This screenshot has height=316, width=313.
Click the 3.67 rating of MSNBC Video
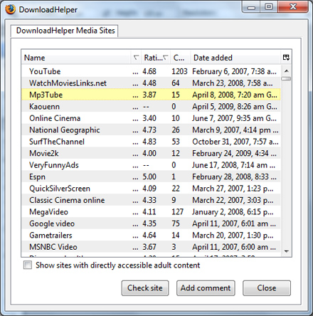(x=149, y=247)
